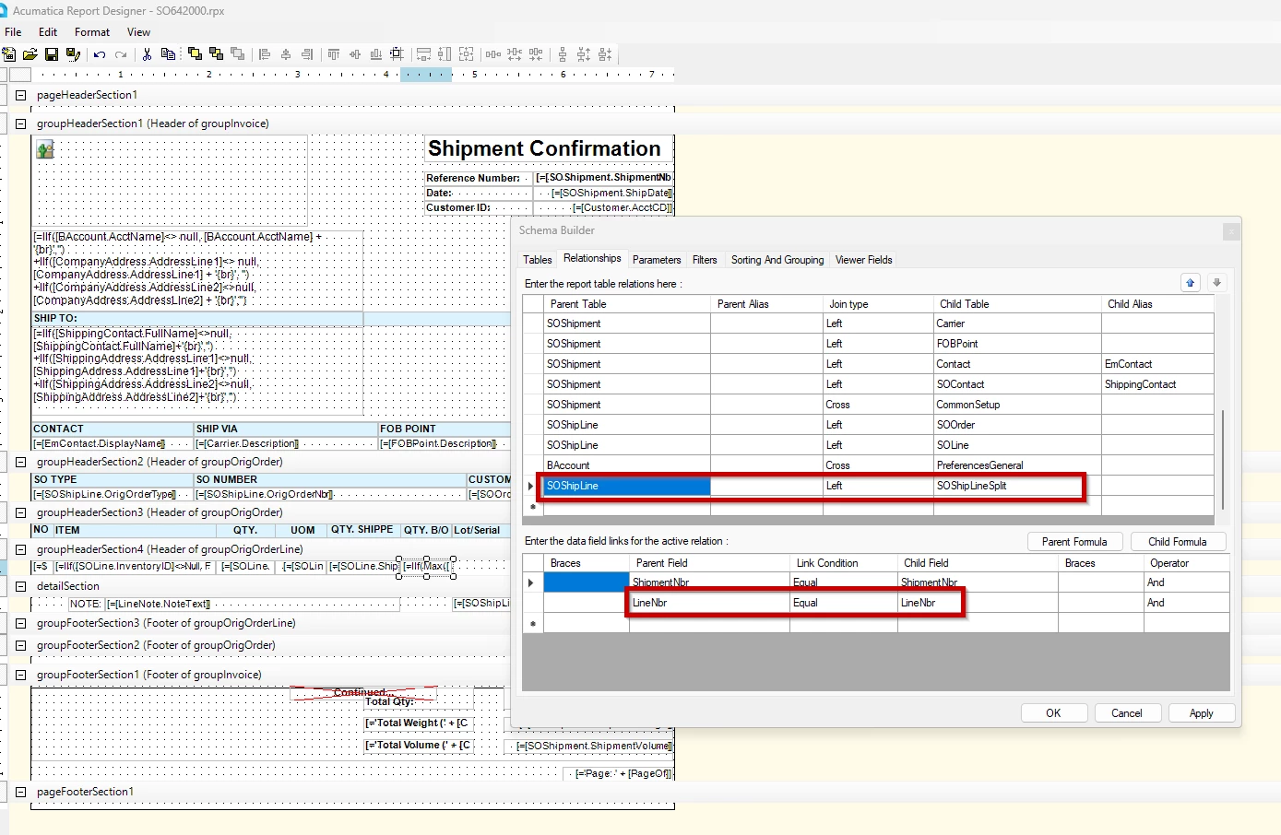
Task: Collapse groupHeaderSection1 of groupInvoice
Action: [x=20, y=123]
